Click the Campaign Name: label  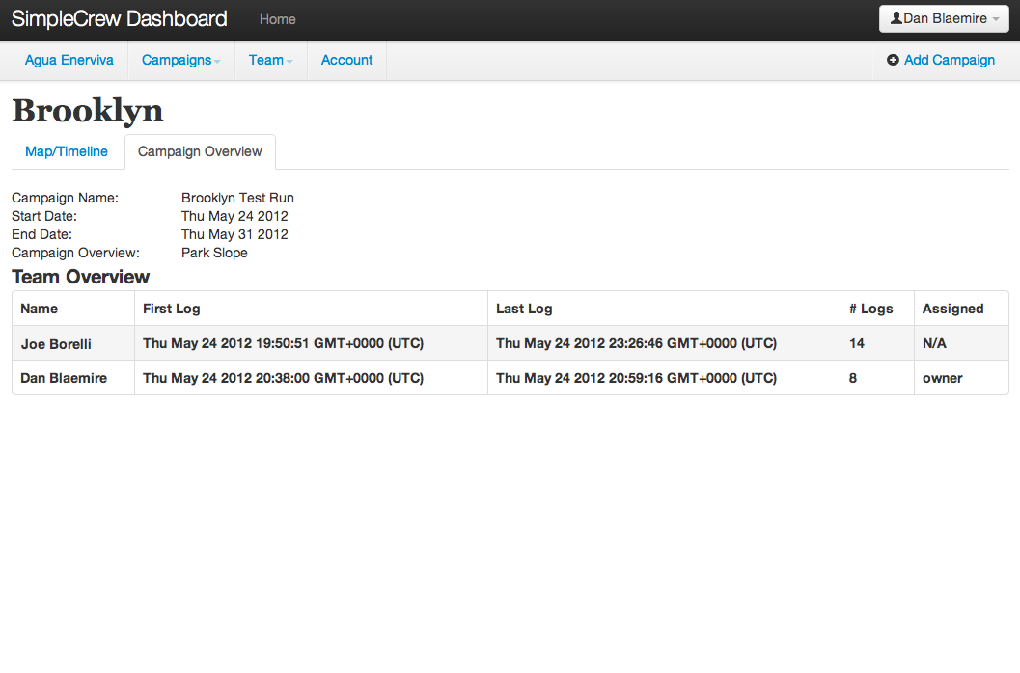coord(65,198)
